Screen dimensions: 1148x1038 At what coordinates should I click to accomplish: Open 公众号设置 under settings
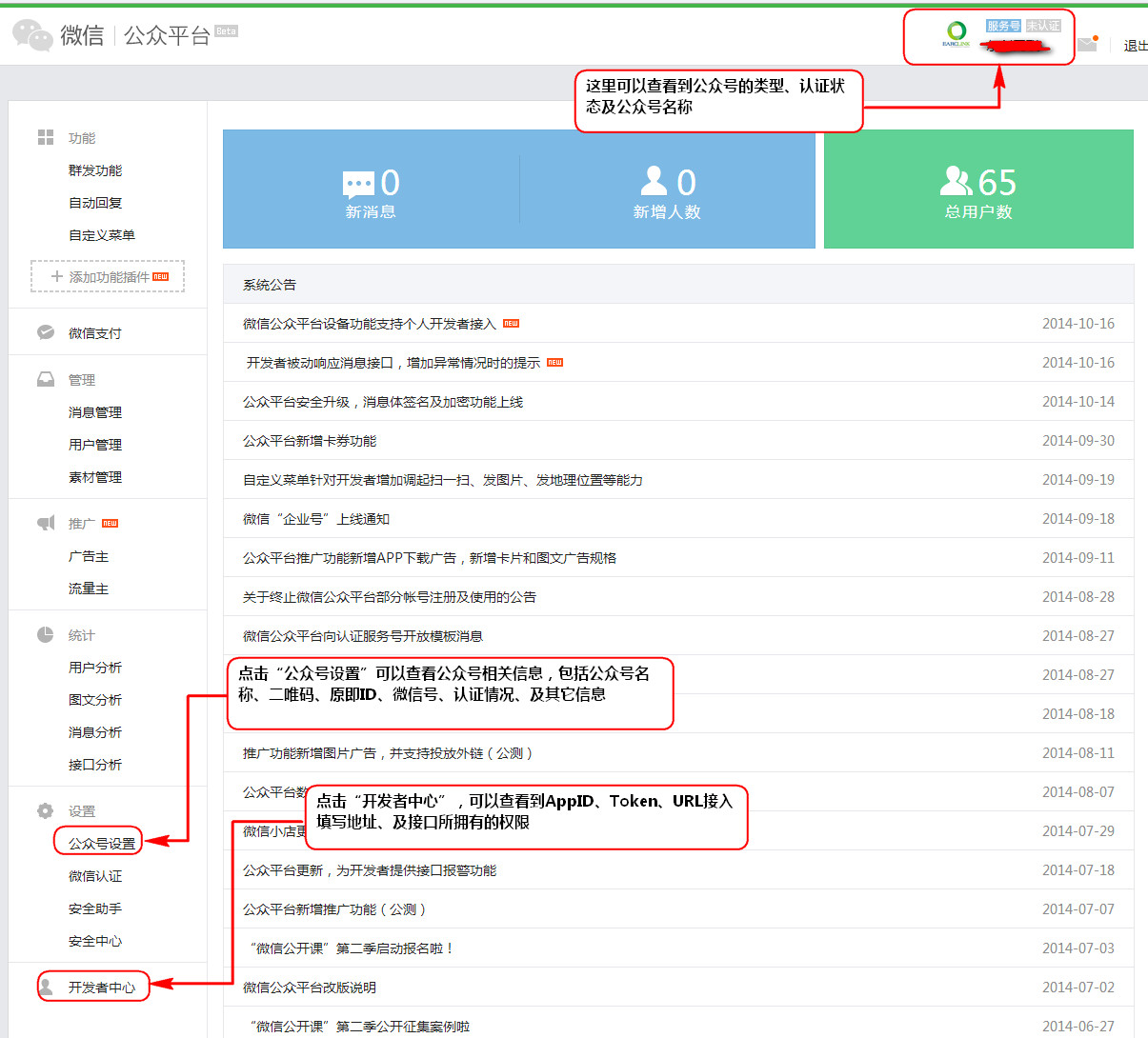pyautogui.click(x=101, y=844)
